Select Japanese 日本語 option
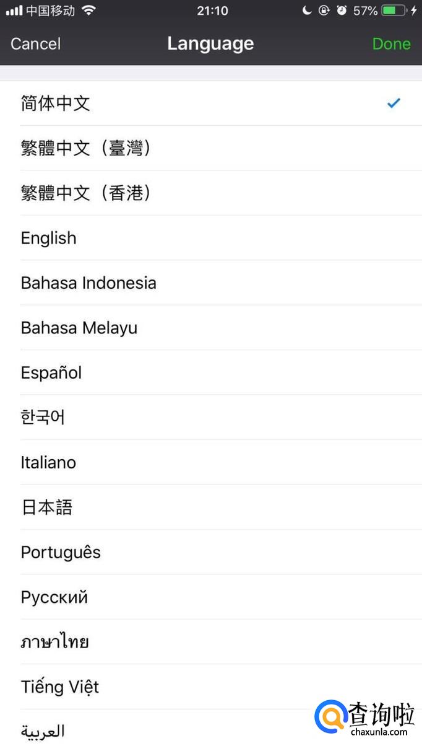The width and height of the screenshot is (422, 751). click(x=47, y=507)
